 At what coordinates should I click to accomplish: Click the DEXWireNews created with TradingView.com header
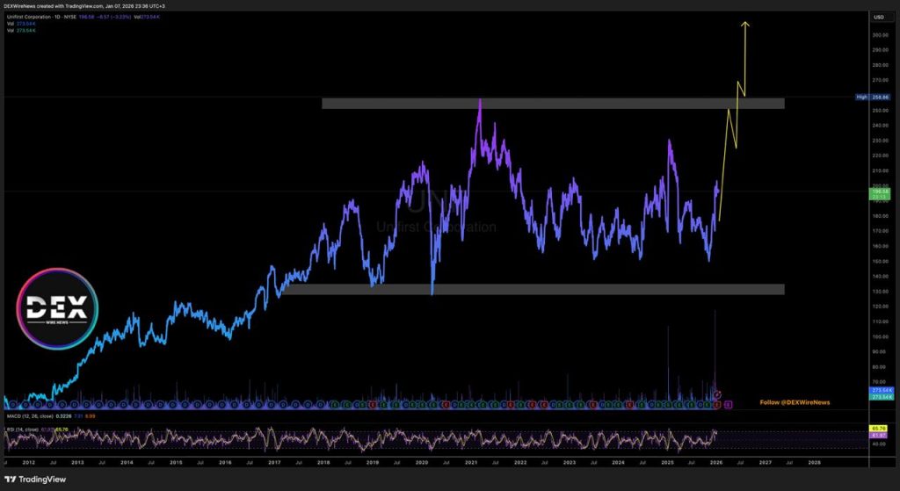pos(77,5)
